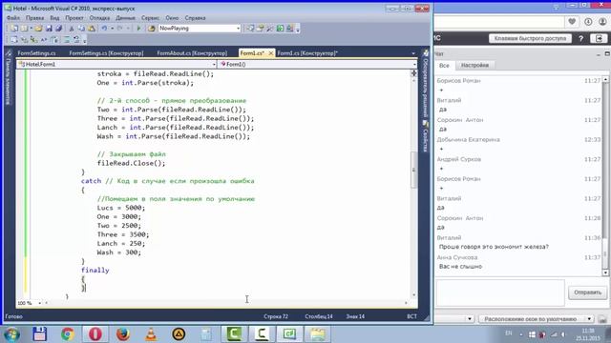This screenshot has width=611, height=343.
Task: Select the Все chat tab
Action: tap(444, 66)
